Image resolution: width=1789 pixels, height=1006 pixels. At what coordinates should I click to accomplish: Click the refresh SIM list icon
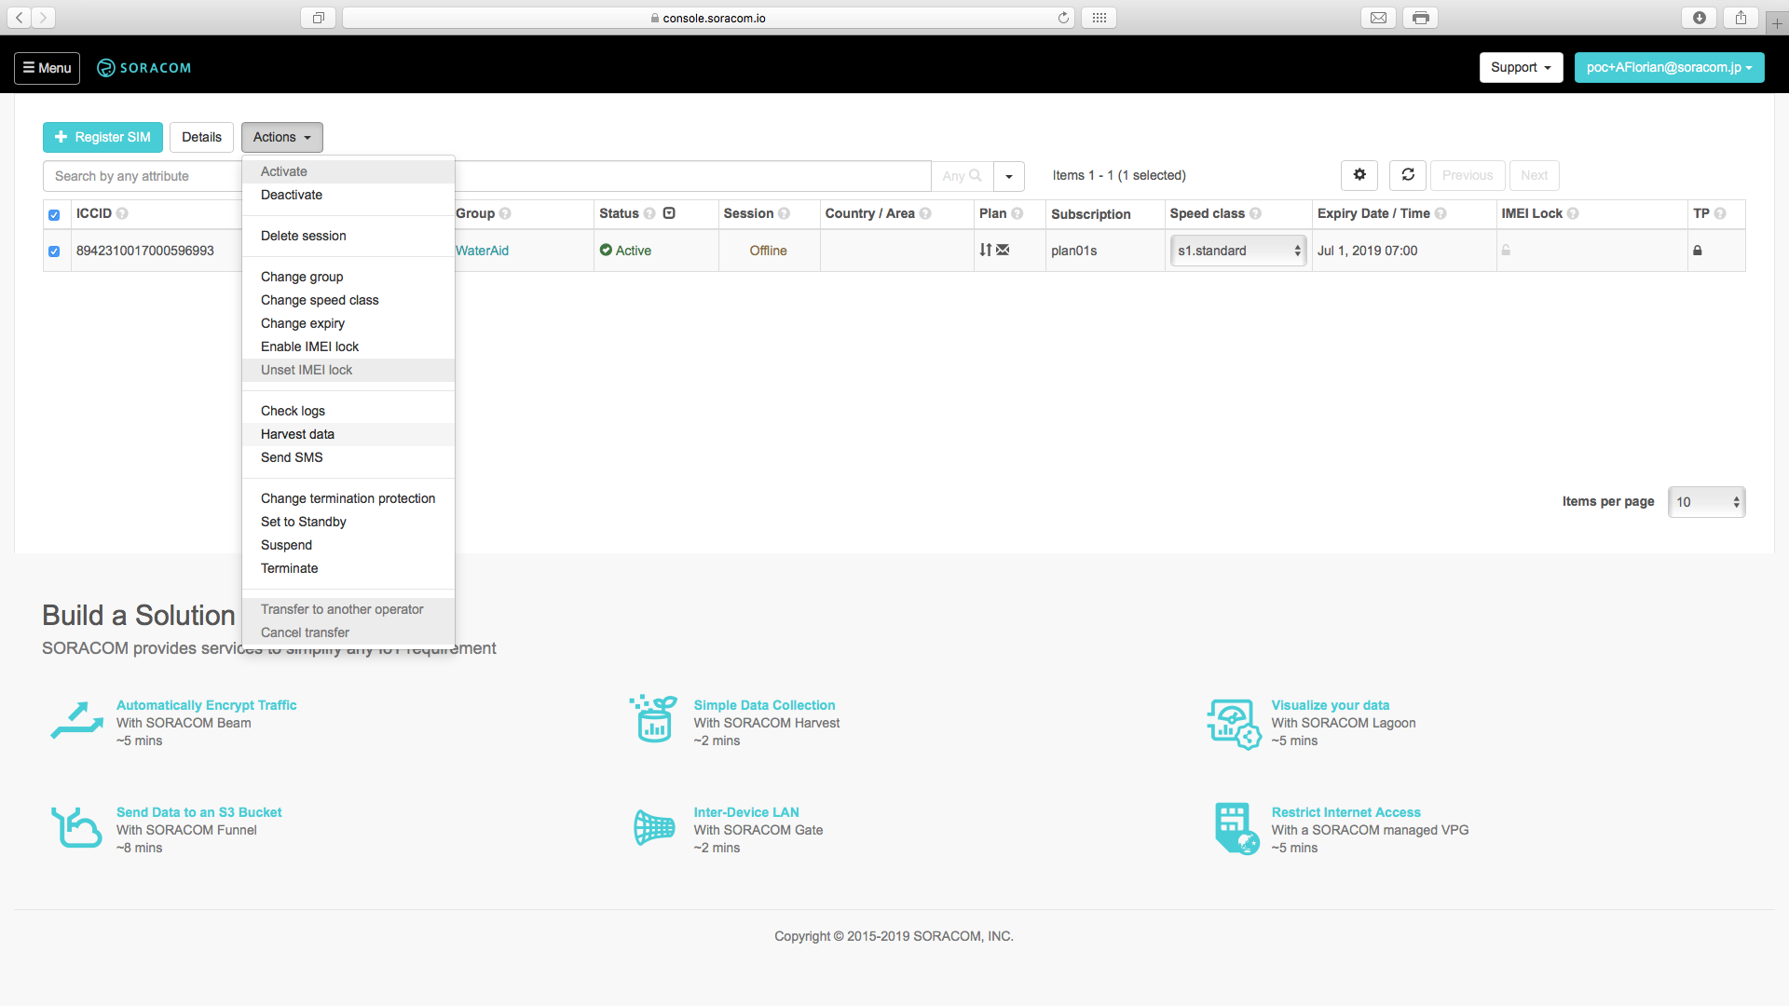(x=1408, y=175)
